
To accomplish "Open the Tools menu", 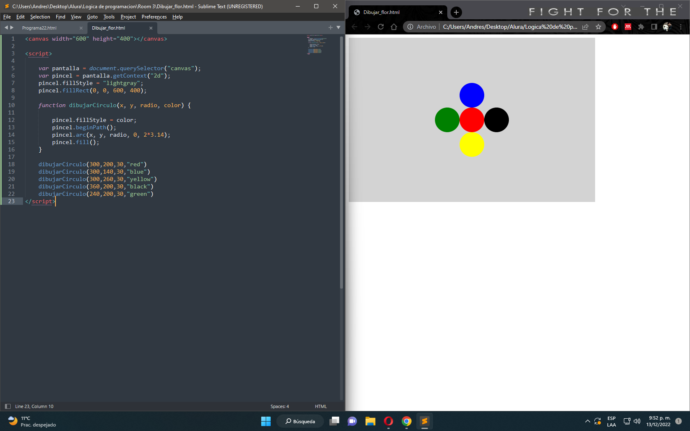I will tap(109, 17).
